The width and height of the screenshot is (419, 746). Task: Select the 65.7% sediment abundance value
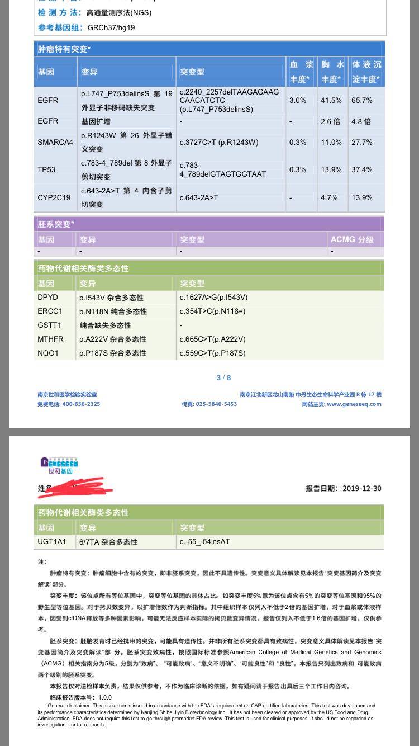tap(361, 101)
